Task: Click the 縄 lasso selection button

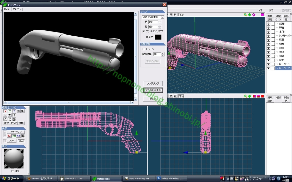Action: [x=22, y=111]
